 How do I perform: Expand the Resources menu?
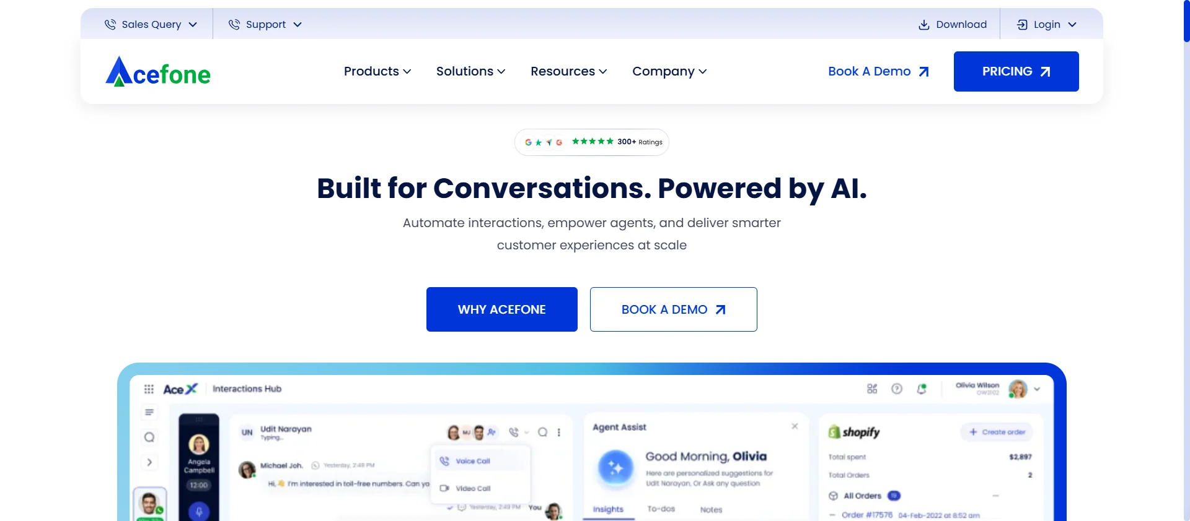(568, 71)
